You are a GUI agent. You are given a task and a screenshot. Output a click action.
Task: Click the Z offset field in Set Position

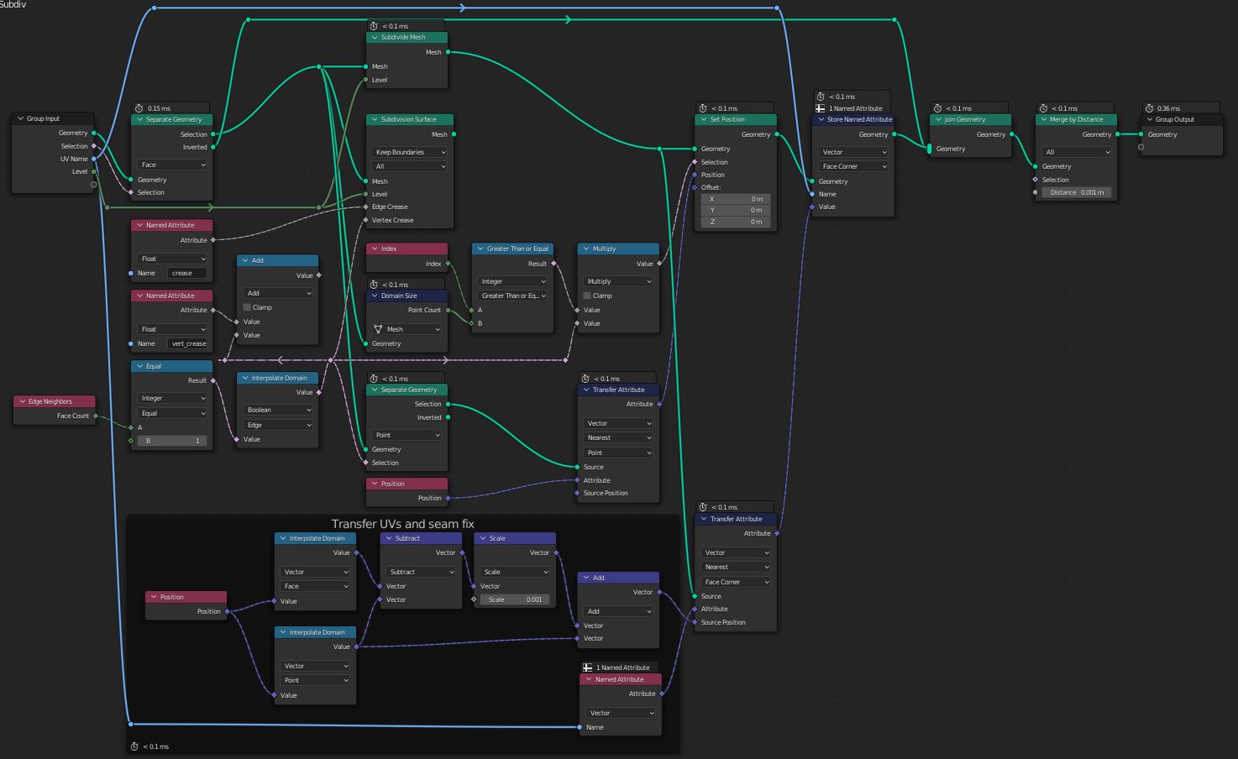(736, 222)
